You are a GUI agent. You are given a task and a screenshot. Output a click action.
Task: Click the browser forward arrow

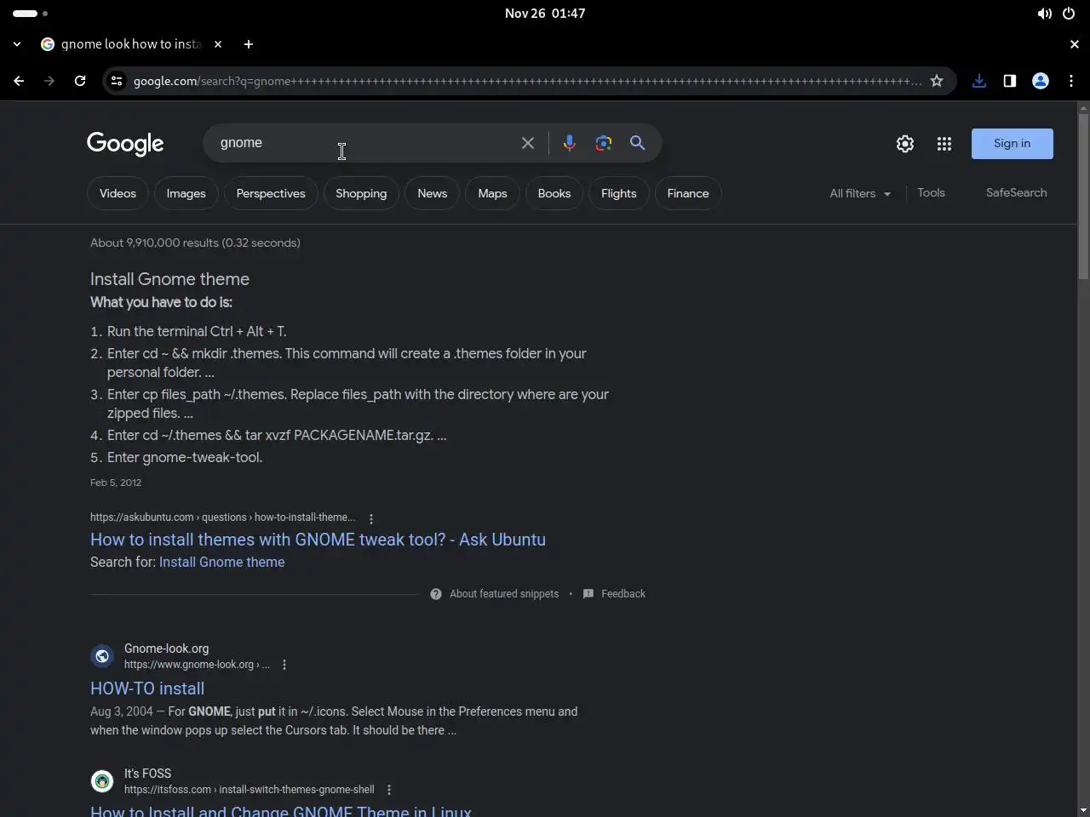coord(49,81)
